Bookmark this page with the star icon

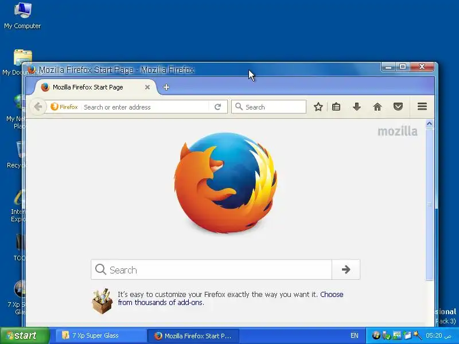coord(318,107)
